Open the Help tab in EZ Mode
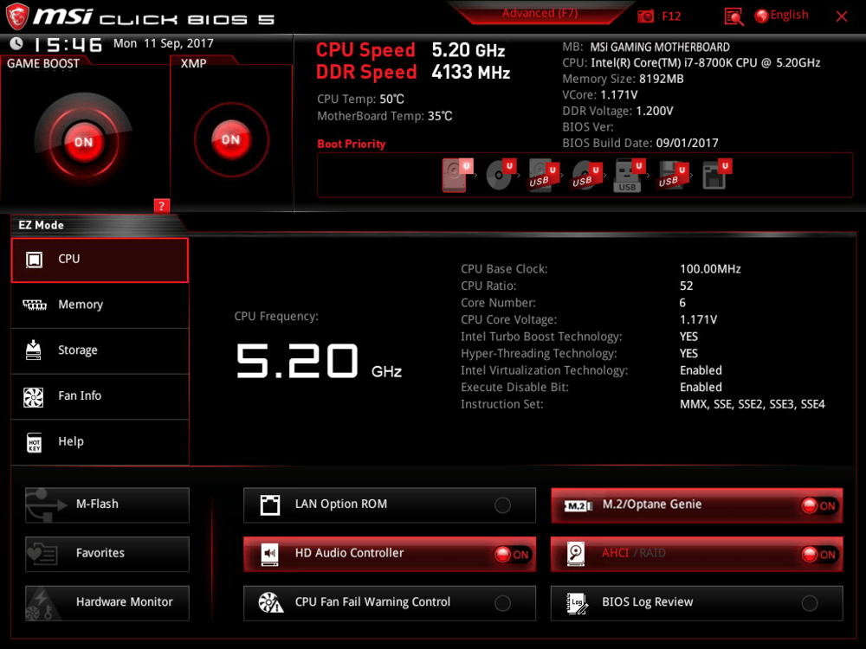 click(100, 442)
